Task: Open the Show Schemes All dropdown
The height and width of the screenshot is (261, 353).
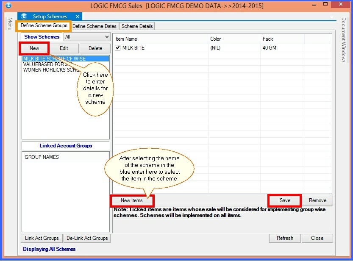Action: tap(87, 37)
